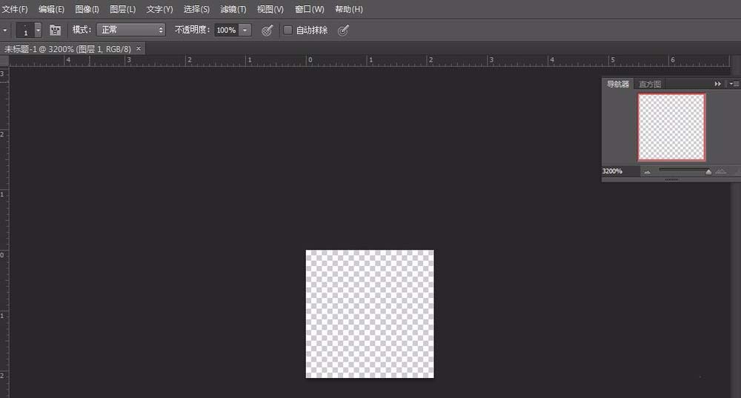
Task: Click the navigator preview thumbnail
Action: (671, 127)
